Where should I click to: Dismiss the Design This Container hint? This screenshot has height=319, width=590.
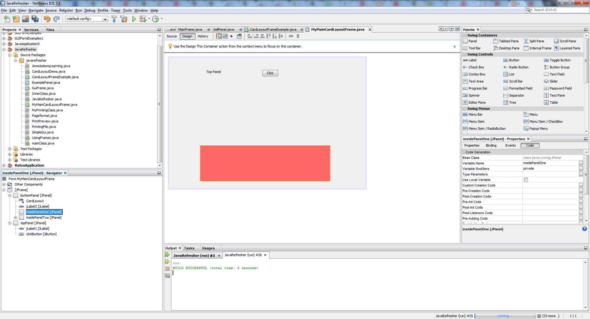(455, 47)
